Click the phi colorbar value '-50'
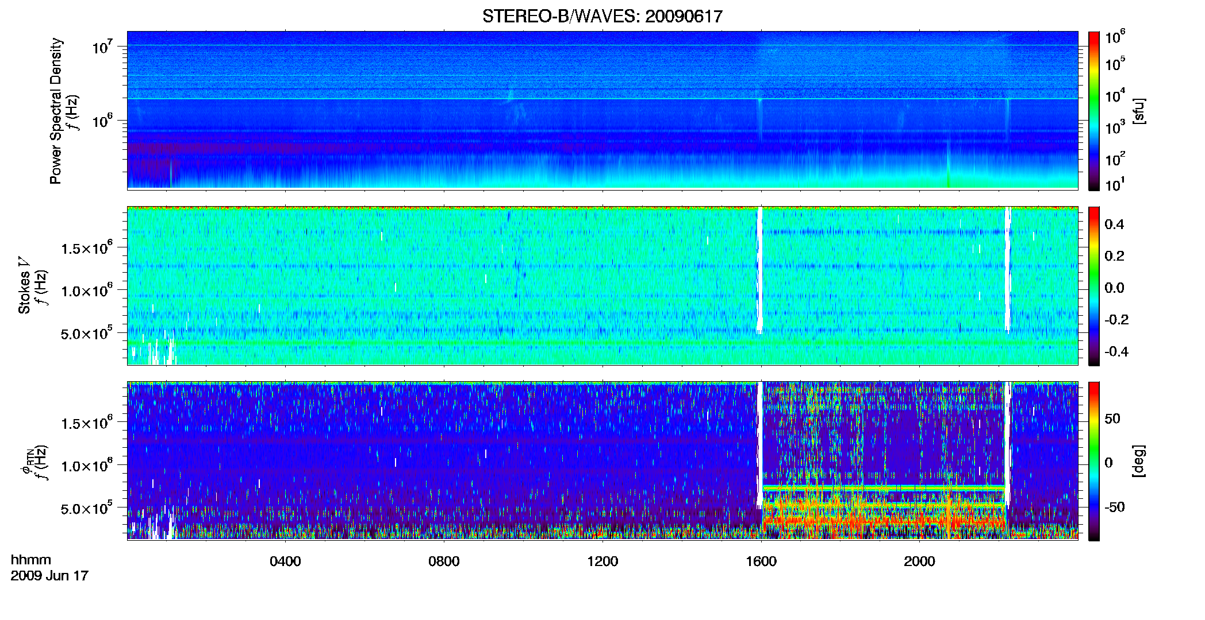Image resolution: width=1205 pixels, height=620 pixels. point(1115,507)
